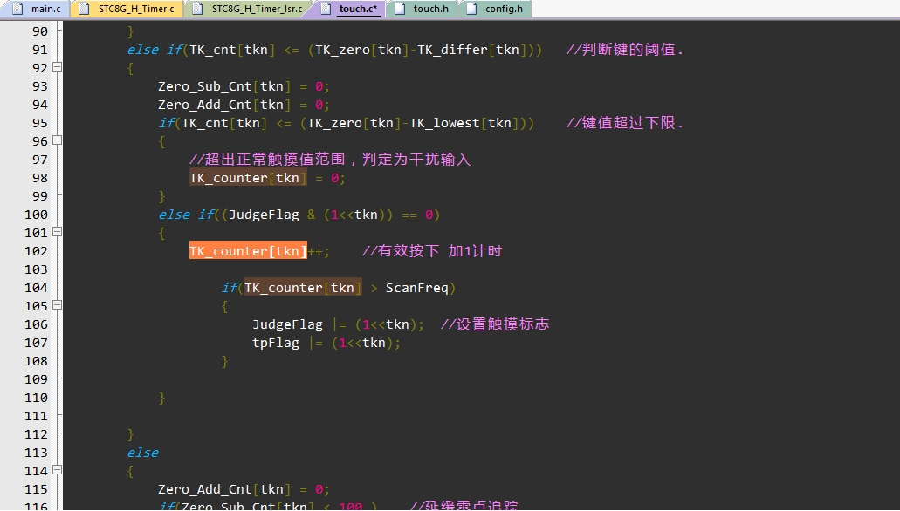Click line number 98 in the gutter
Viewport: 900px width, 511px height.
pyautogui.click(x=39, y=178)
